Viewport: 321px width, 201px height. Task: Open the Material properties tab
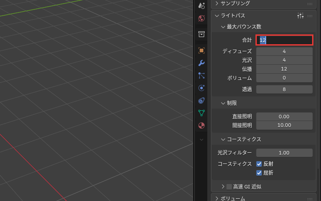point(202,126)
